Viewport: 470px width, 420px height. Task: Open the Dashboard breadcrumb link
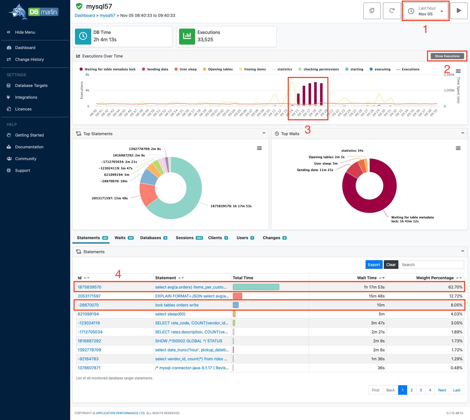click(85, 15)
